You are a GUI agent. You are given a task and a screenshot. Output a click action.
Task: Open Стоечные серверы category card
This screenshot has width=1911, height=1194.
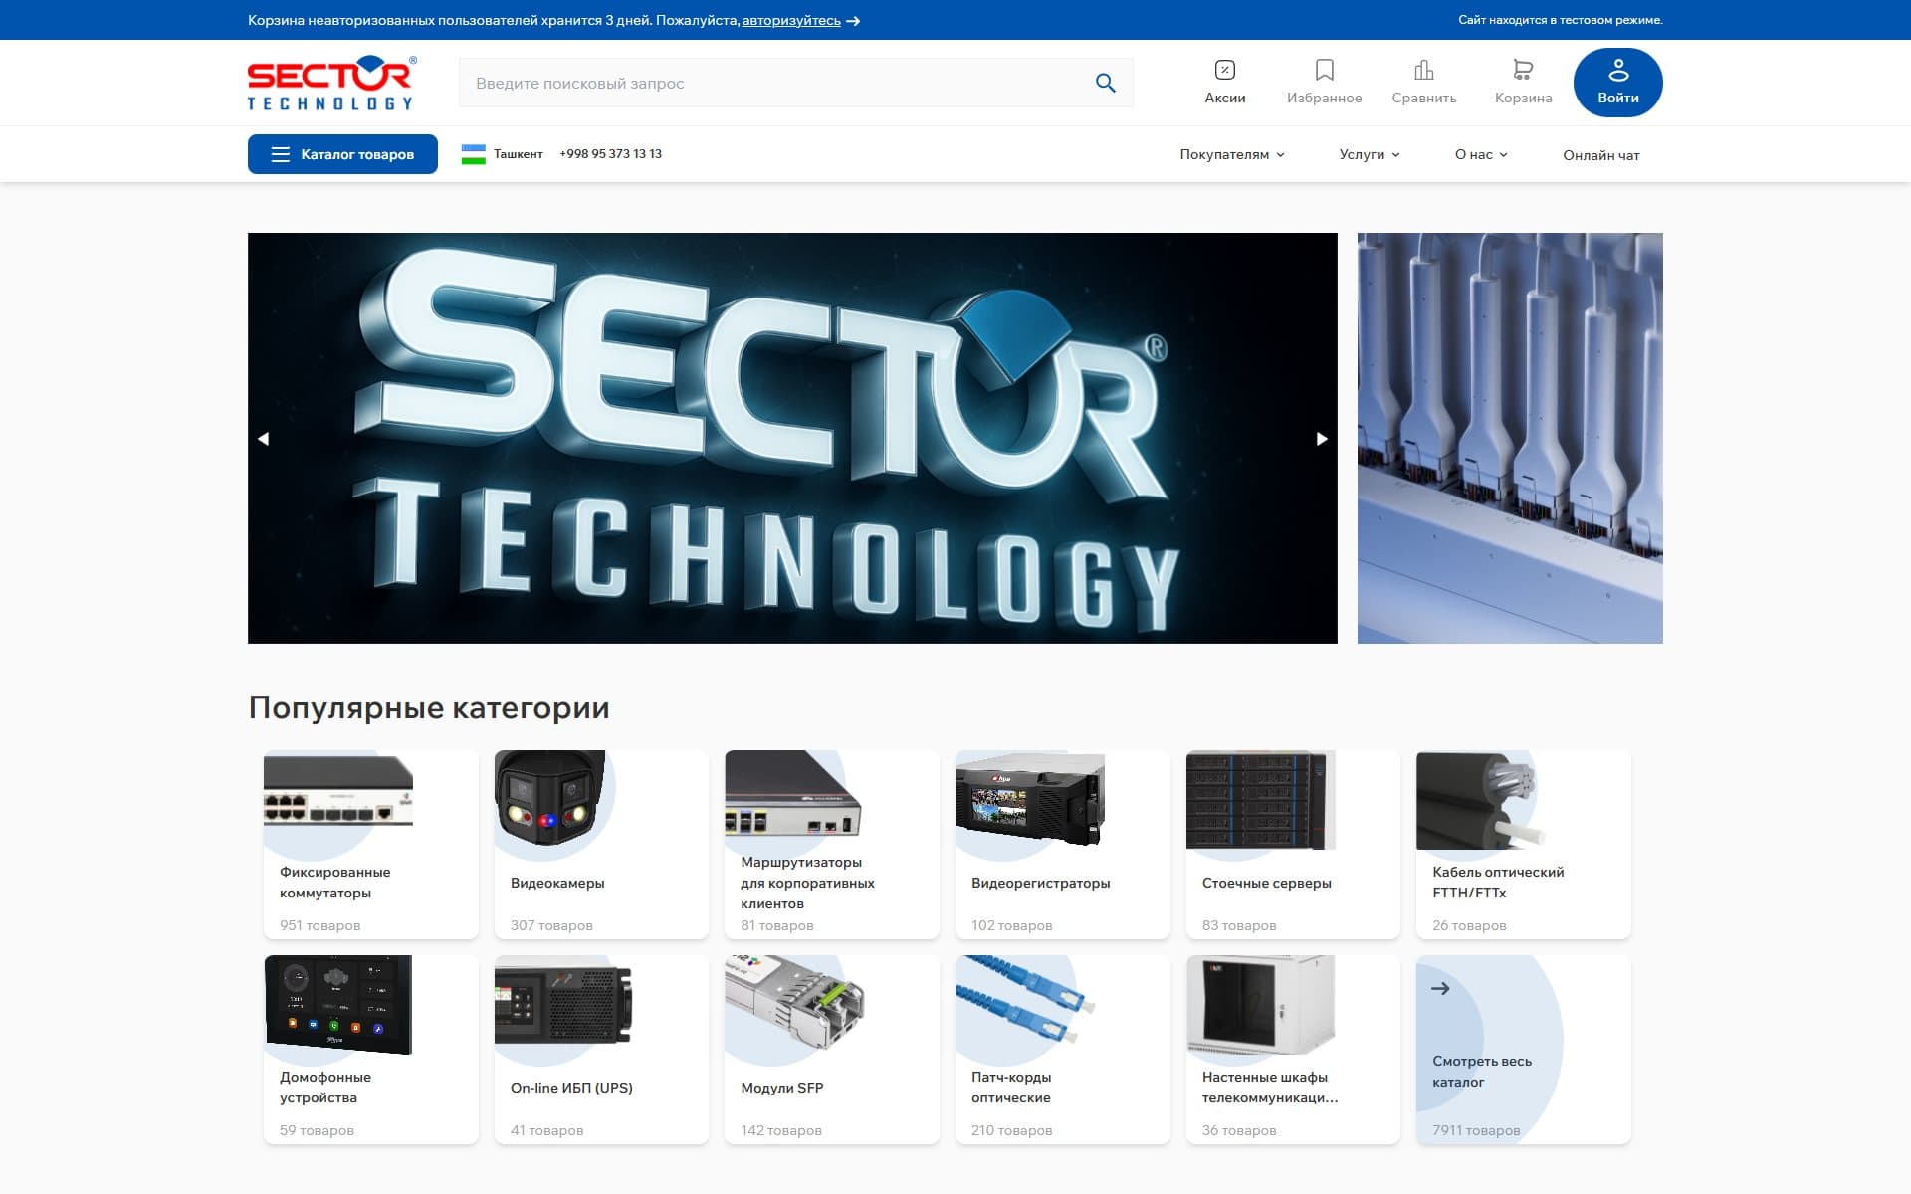pyautogui.click(x=1293, y=845)
